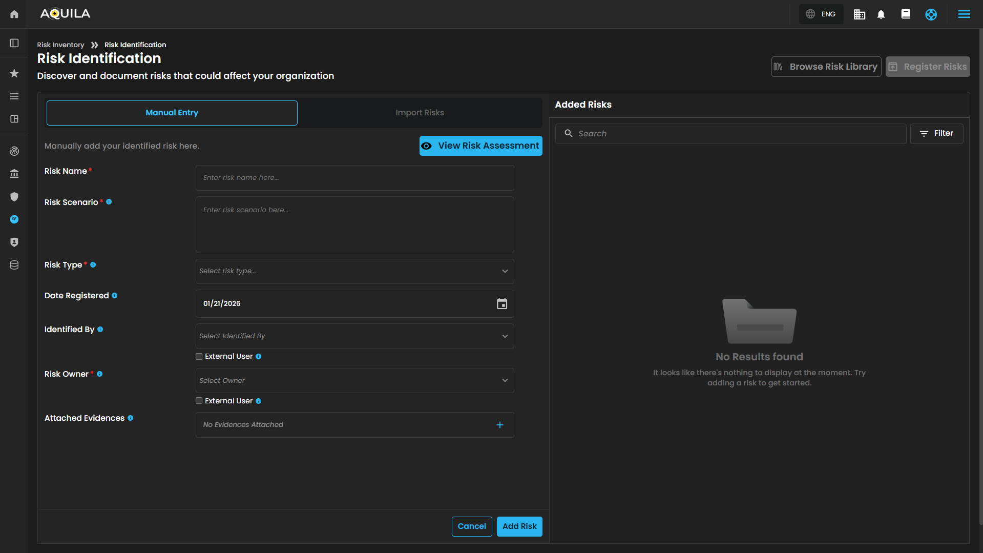Open the favorites star icon

tap(14, 73)
